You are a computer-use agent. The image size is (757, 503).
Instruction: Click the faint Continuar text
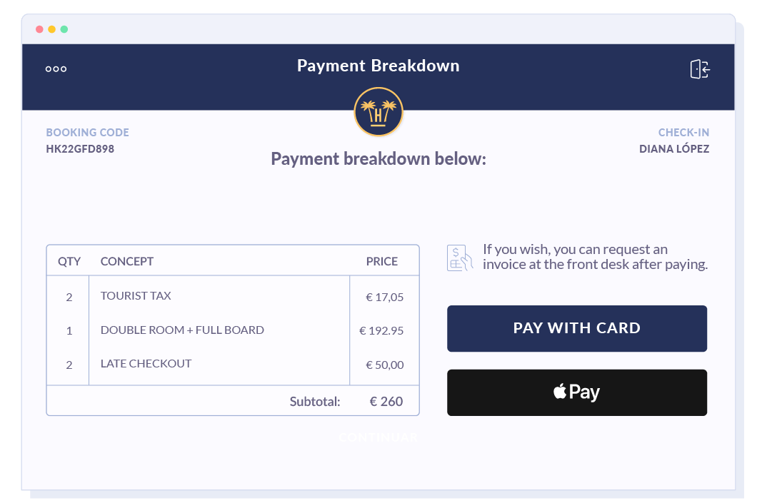tap(378, 437)
